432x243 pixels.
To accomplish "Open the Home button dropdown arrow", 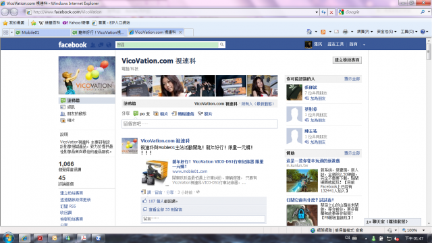I will (x=316, y=32).
